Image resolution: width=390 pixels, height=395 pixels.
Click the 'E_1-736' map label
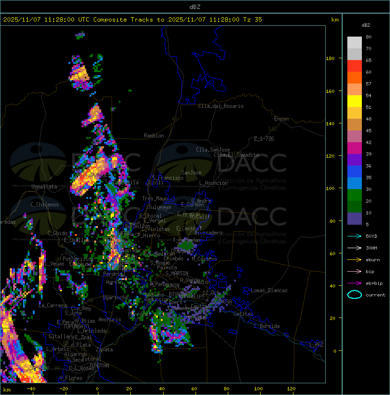[x=264, y=139]
